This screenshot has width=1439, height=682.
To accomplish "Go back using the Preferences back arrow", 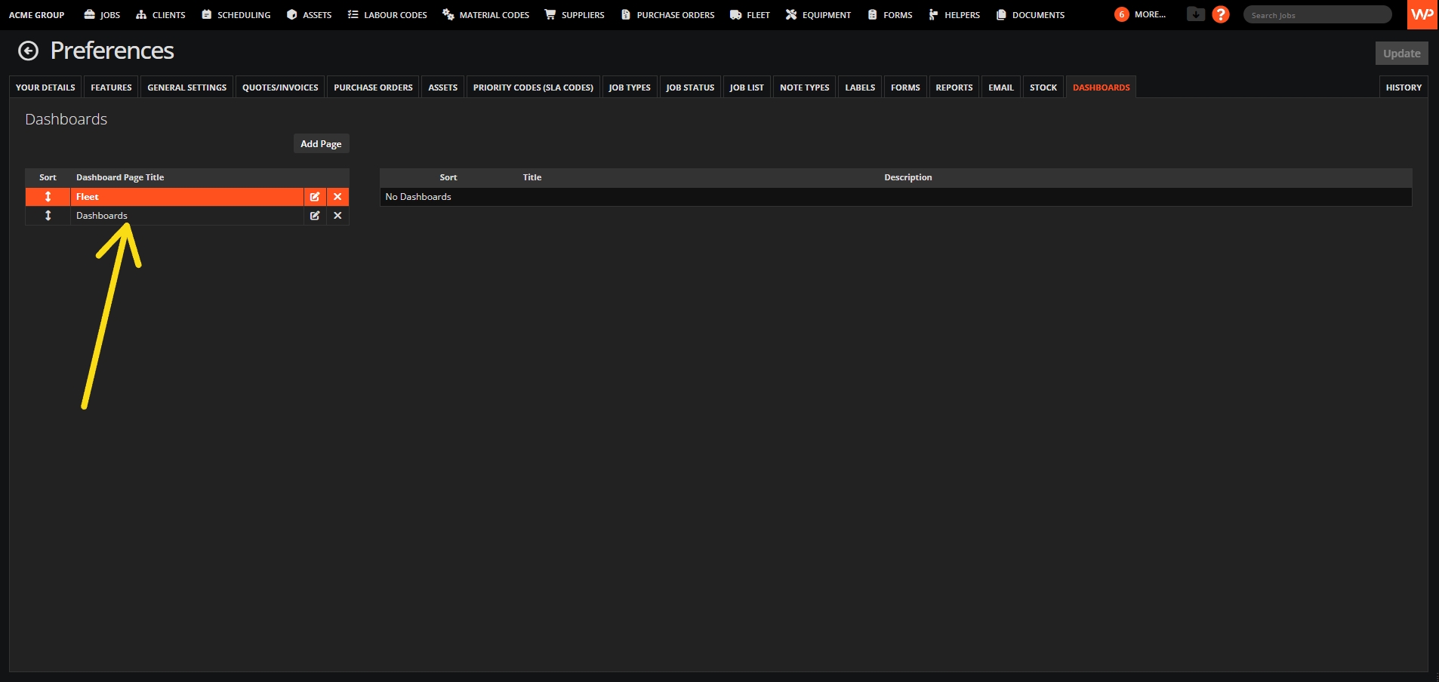I will (28, 51).
